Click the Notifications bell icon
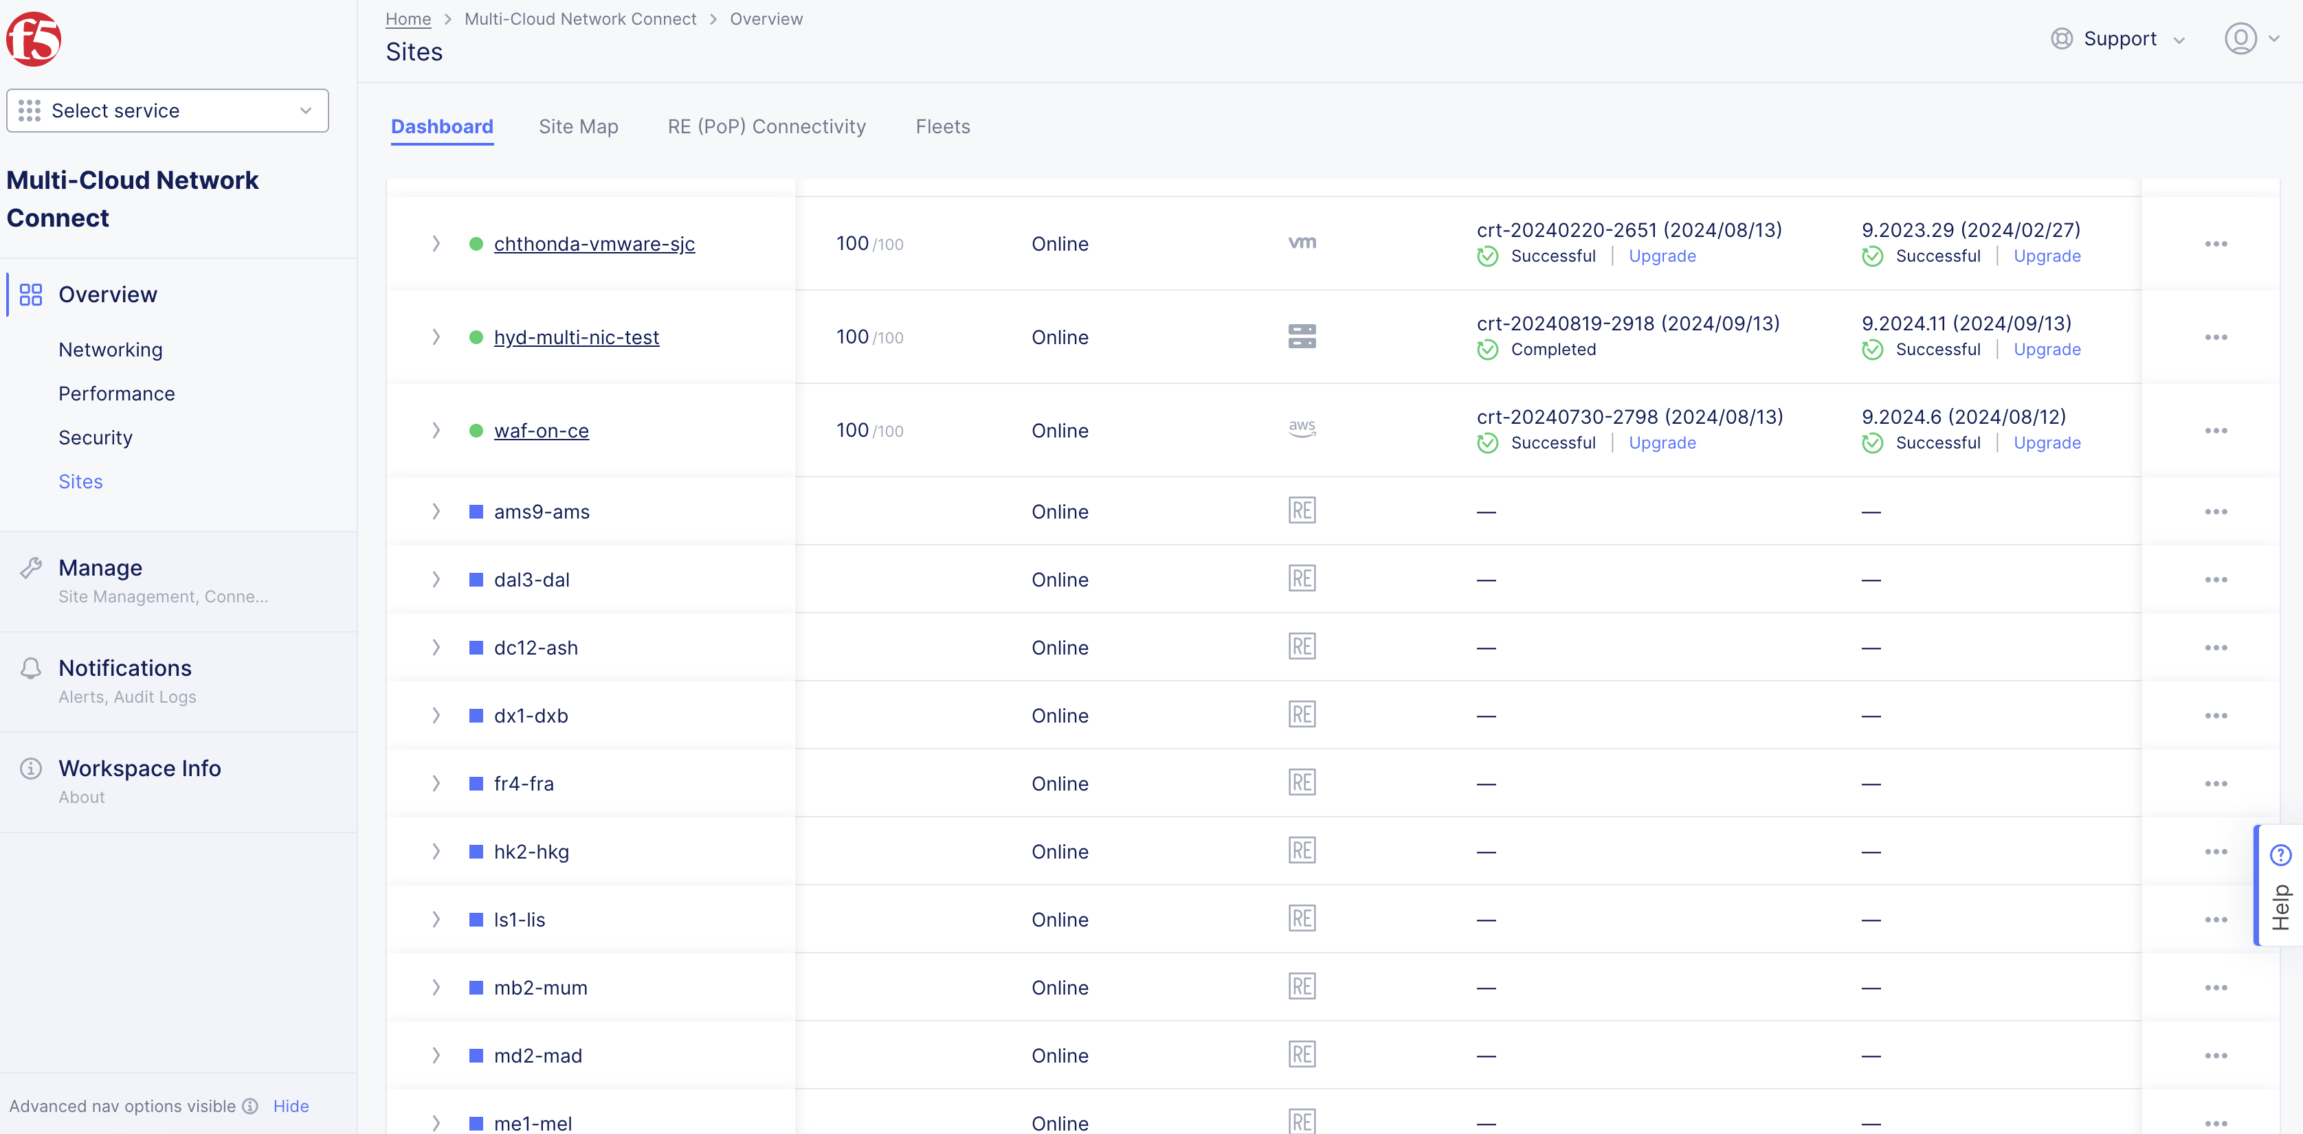This screenshot has height=1134, width=2303. click(32, 668)
